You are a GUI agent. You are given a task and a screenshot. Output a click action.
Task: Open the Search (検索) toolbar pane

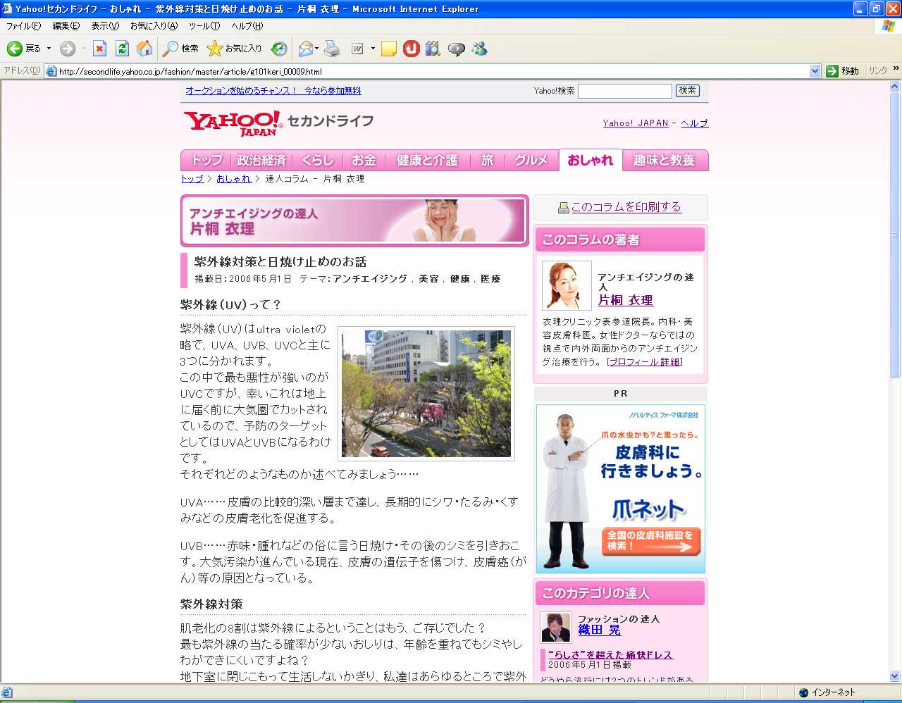[180, 49]
